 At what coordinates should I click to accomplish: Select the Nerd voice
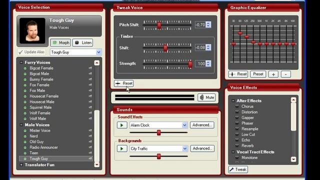[x=33, y=136]
